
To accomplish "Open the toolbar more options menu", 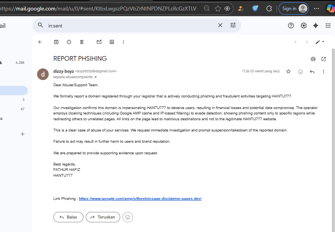I will coord(123,42).
